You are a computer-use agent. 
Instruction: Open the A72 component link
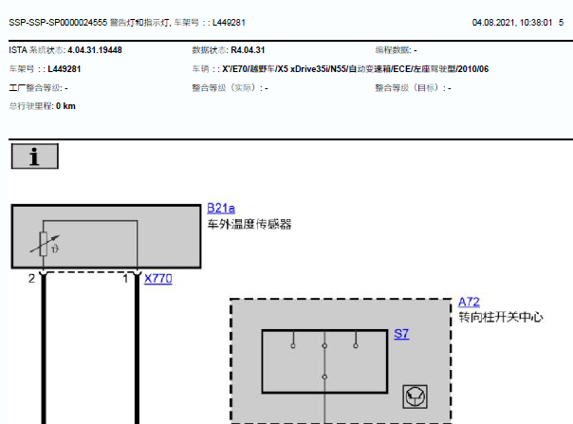tap(469, 302)
